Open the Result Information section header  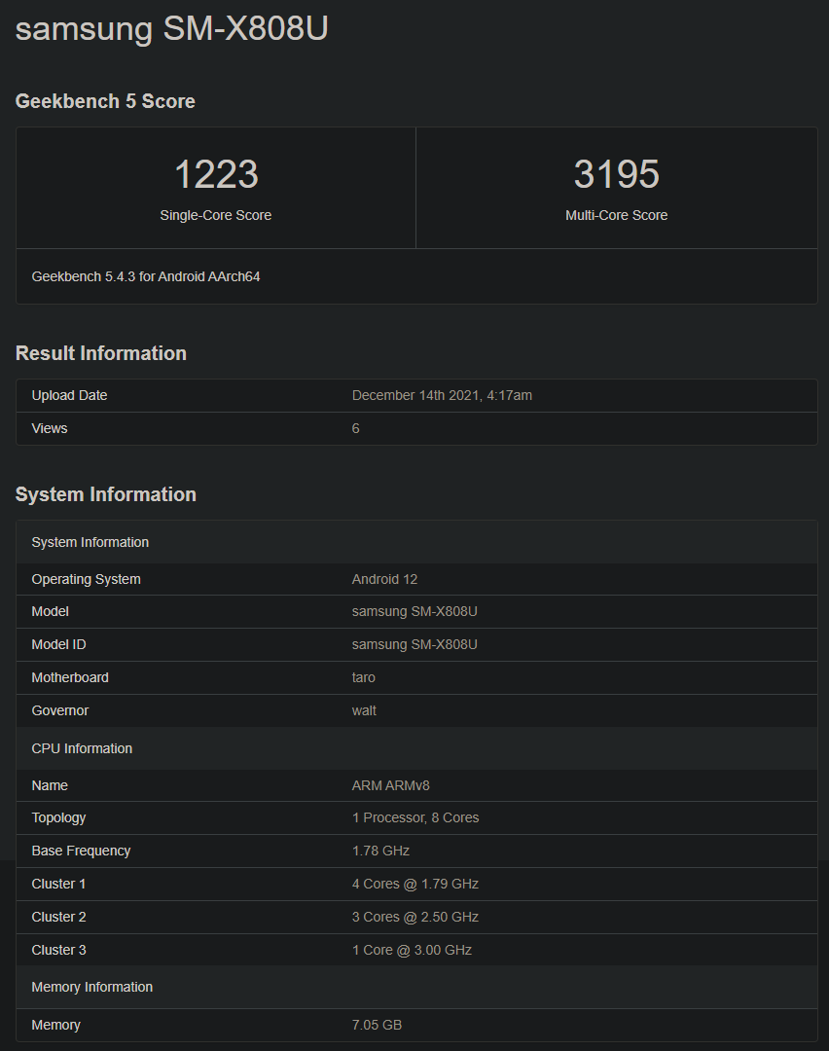[101, 353]
